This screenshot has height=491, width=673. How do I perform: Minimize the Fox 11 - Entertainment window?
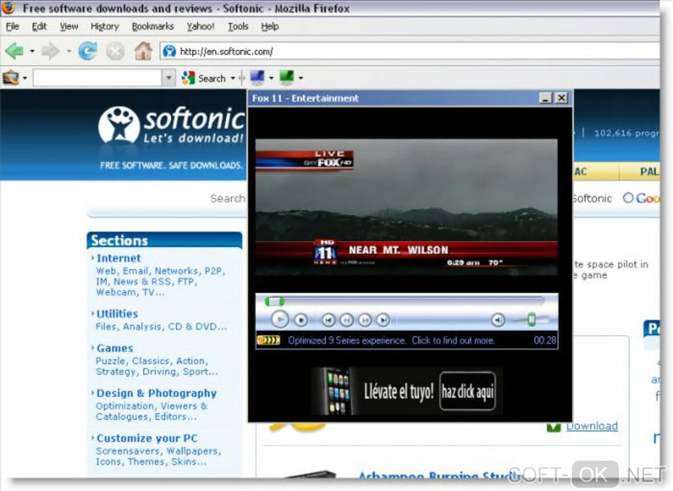click(x=546, y=98)
